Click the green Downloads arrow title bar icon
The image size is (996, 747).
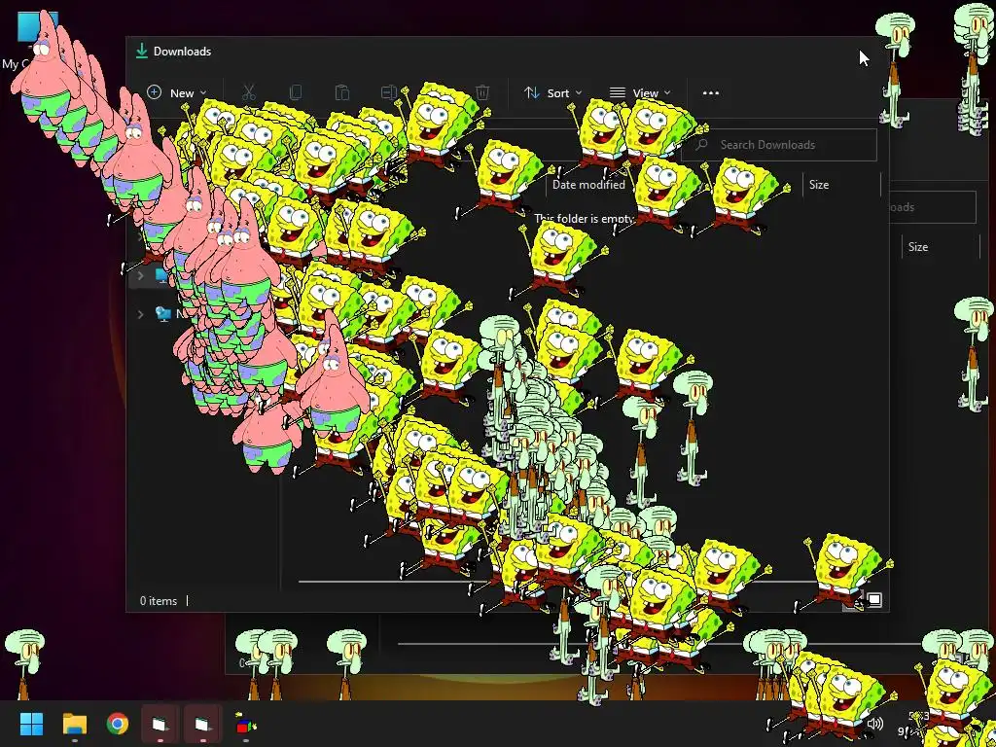pyautogui.click(x=142, y=52)
